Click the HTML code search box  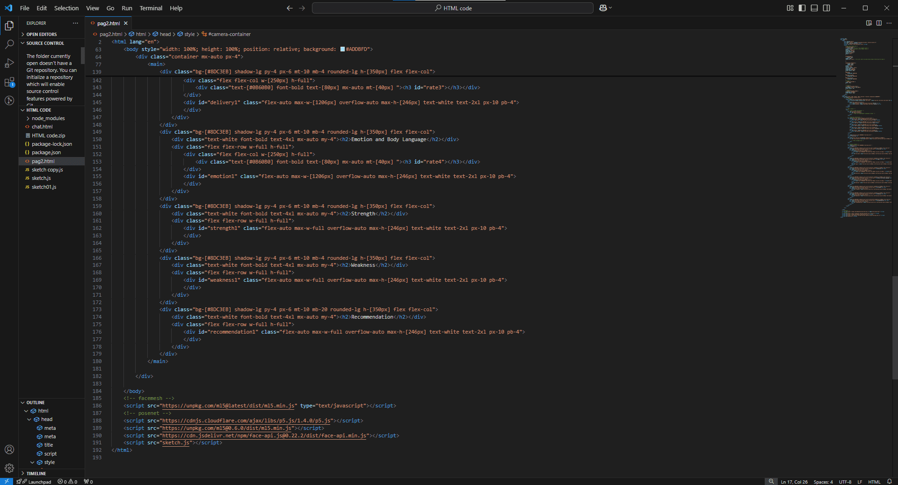pos(452,8)
